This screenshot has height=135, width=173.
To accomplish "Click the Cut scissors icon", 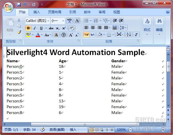I will coord(19,20).
